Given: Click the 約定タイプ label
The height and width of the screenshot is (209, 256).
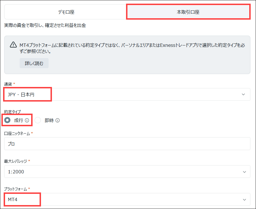Looking at the screenshot, I should 12,112.
